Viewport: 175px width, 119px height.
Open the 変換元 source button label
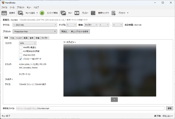point(12,13)
